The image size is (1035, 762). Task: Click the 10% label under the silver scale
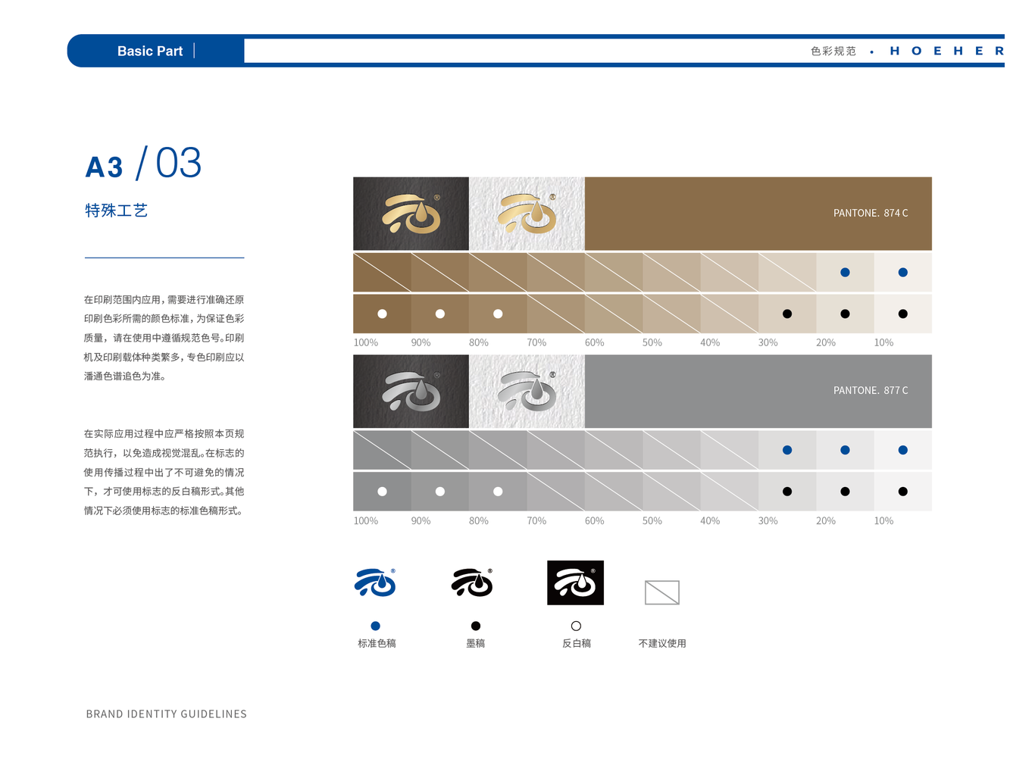pos(883,521)
